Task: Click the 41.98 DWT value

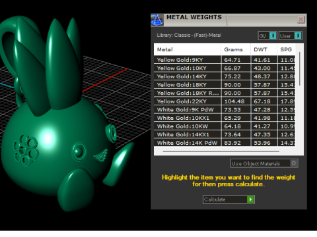Action: (x=262, y=118)
